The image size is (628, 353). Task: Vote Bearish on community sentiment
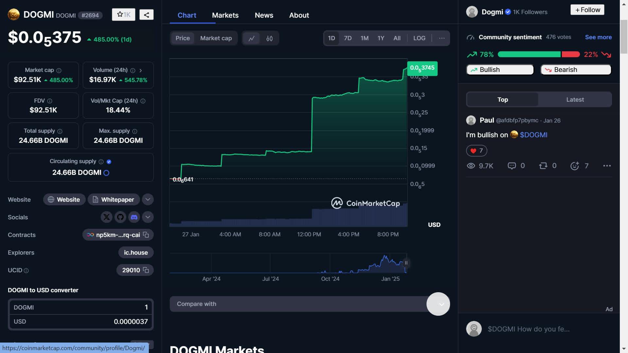click(x=576, y=70)
